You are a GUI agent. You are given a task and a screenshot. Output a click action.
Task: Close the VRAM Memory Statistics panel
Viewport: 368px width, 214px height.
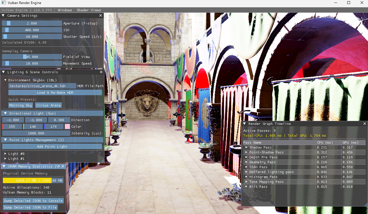click(63, 166)
